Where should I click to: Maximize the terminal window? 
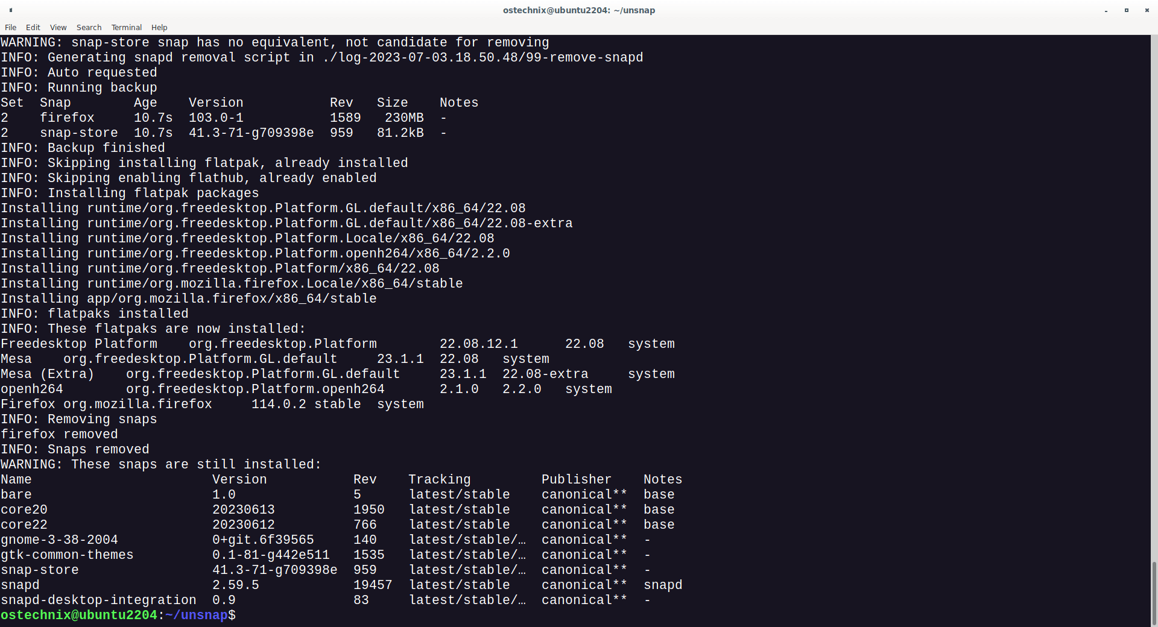click(1127, 10)
